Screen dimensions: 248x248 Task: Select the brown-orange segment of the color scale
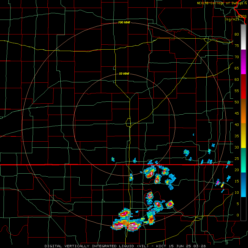[243, 111]
